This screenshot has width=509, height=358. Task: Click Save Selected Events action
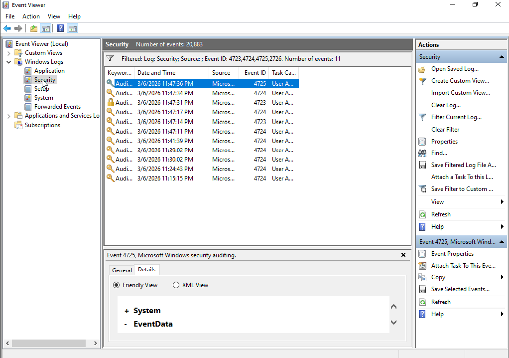[x=460, y=289]
